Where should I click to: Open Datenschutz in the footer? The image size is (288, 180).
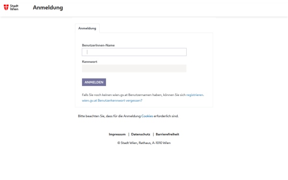pyautogui.click(x=141, y=134)
